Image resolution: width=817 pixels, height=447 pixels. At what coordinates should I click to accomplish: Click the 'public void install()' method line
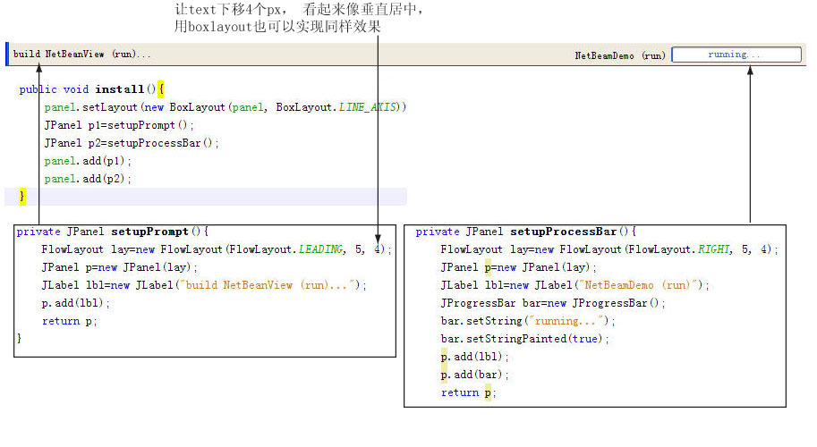point(91,89)
